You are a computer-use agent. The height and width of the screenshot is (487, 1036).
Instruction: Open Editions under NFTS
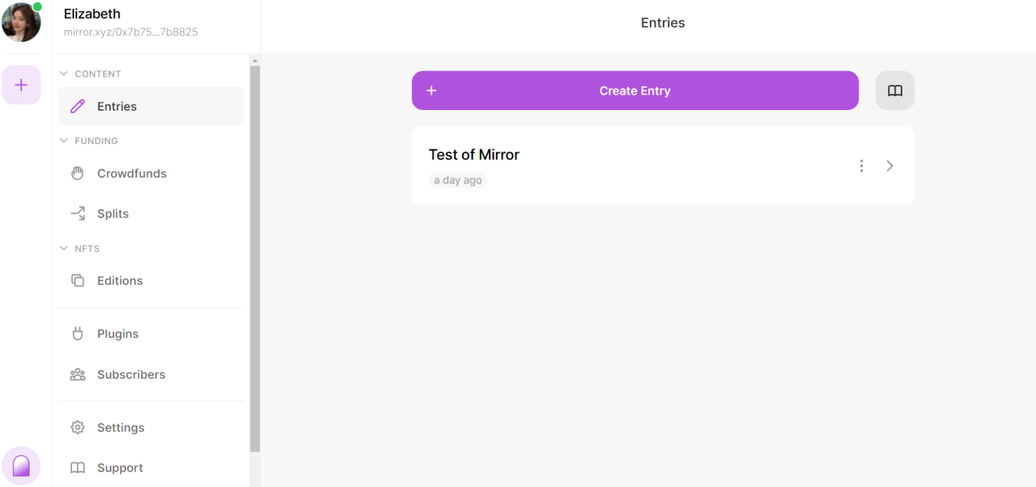(x=151, y=281)
